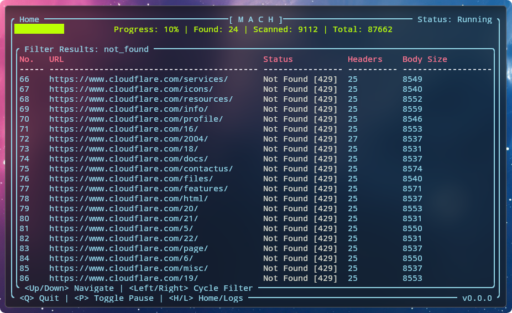Click row number 72
Viewport: 512px width, 313px height.
24,139
